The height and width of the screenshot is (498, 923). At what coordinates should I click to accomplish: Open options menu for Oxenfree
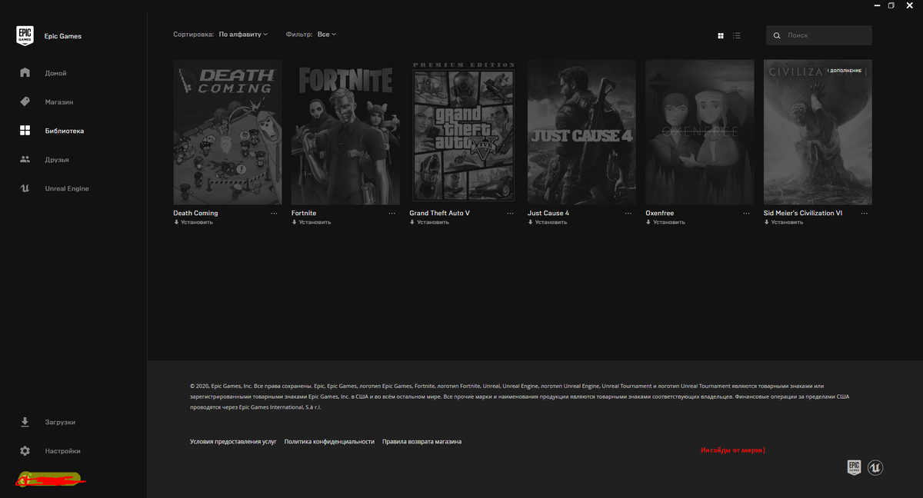pos(747,213)
